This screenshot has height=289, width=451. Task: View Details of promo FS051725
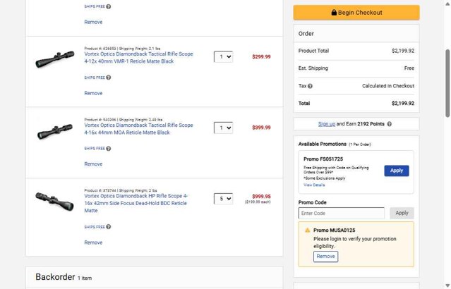(x=314, y=185)
